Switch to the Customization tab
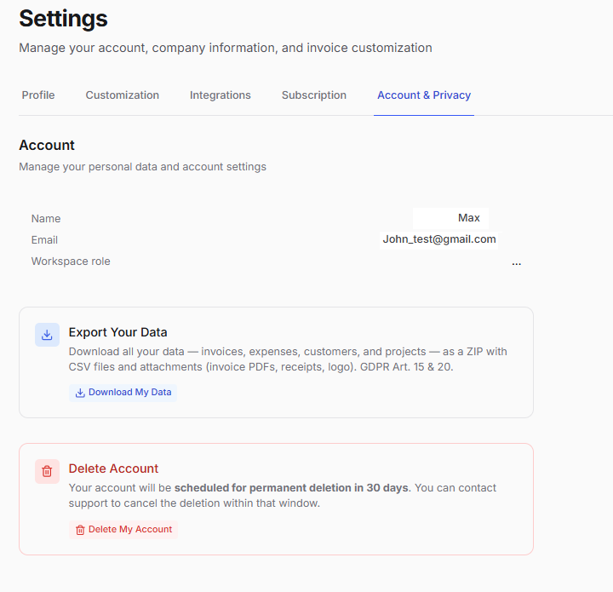This screenshot has height=592, width=613. click(123, 95)
